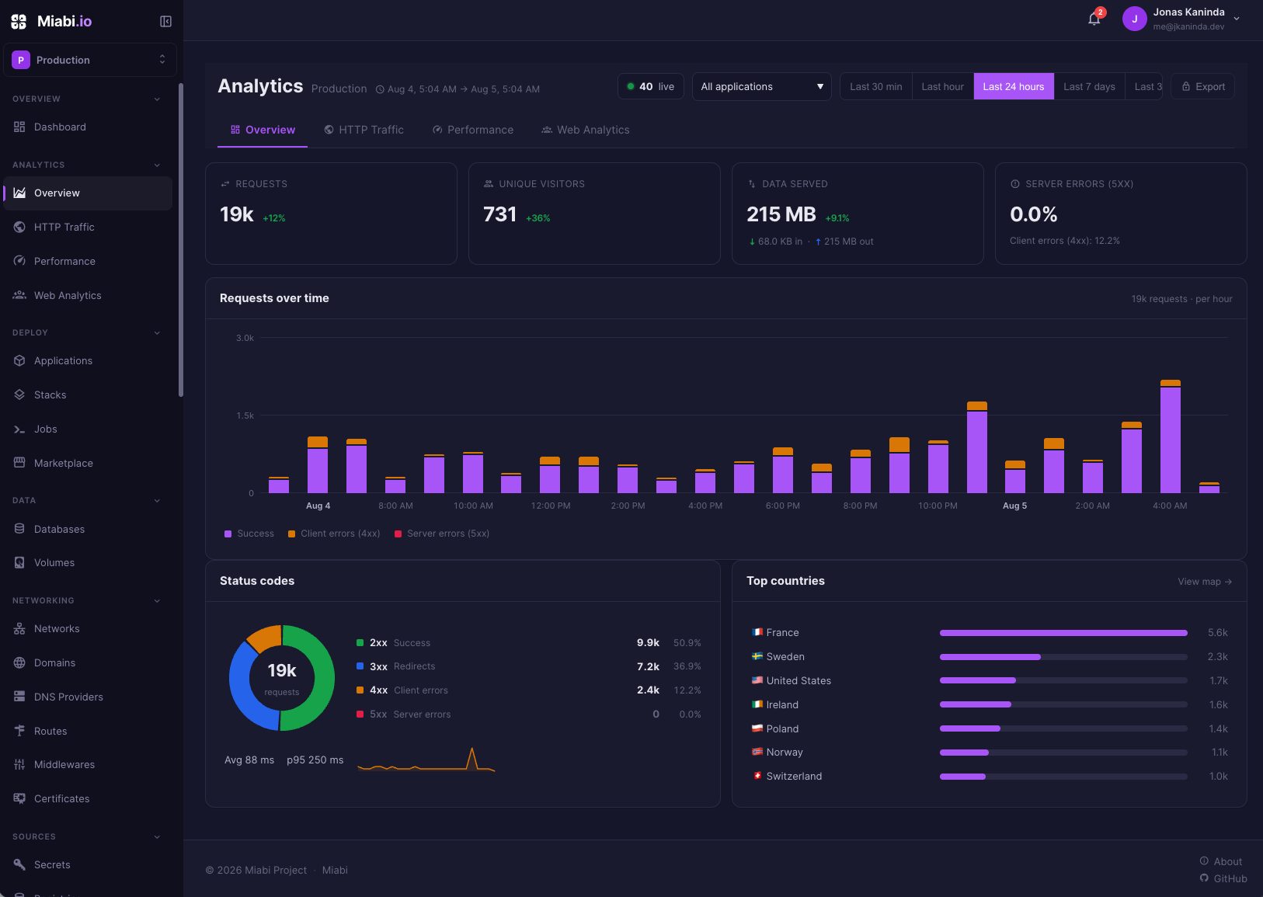Collapse the sidebar with the panel icon
The image size is (1263, 897).
(x=165, y=22)
